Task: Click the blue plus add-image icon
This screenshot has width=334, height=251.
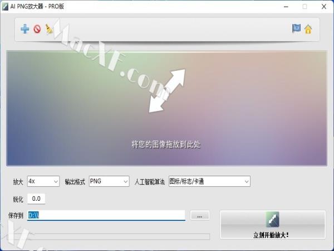Action: (x=25, y=29)
